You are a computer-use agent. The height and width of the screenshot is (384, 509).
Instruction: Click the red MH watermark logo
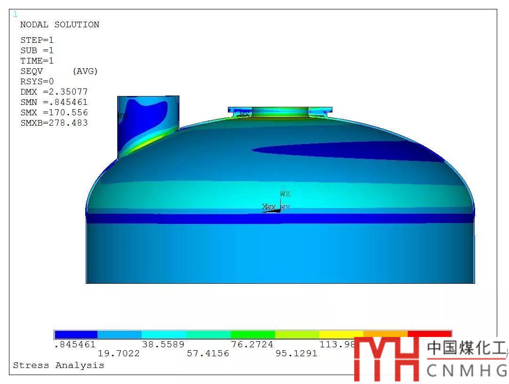(387, 360)
